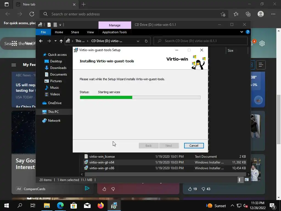The image size is (281, 211).
Task: Open Edge tab actions menu icon
Action: (x=7, y=4)
